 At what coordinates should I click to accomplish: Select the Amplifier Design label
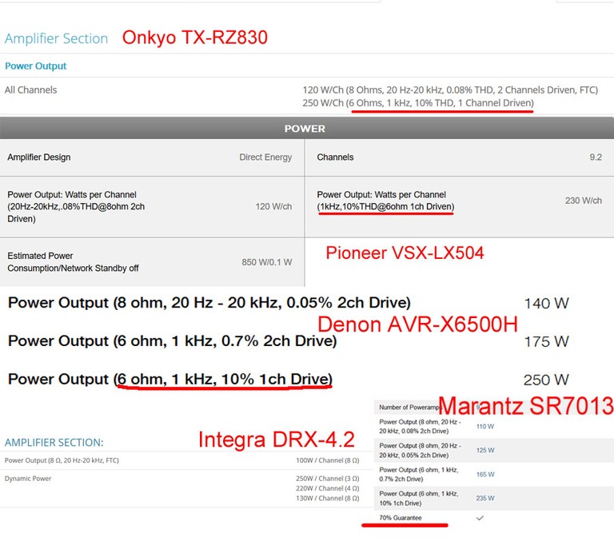[x=38, y=157]
